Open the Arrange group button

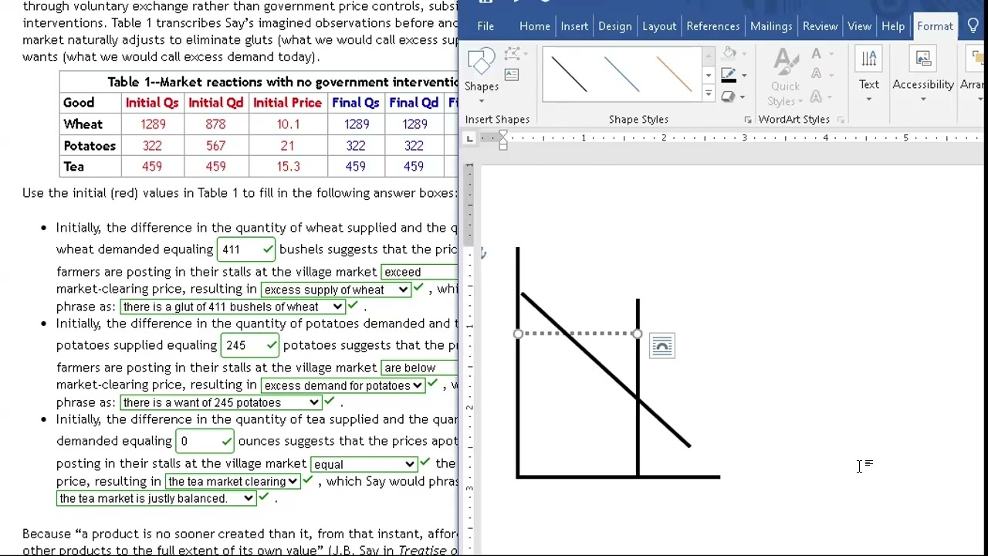[x=973, y=75]
